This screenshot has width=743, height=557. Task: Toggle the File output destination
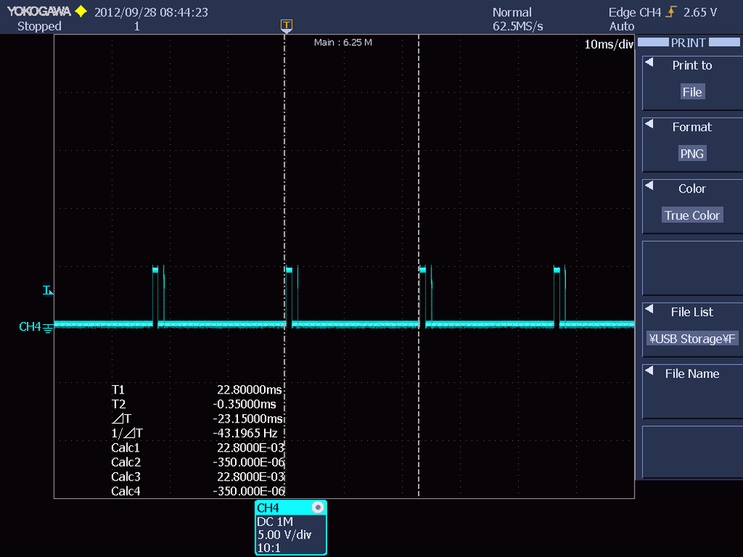(692, 91)
